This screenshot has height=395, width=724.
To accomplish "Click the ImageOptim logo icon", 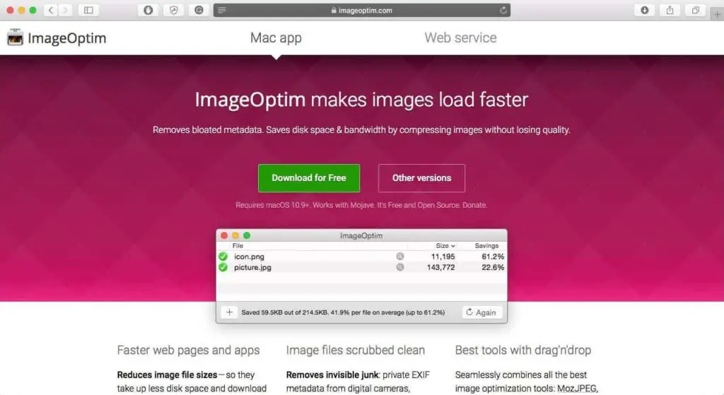I will 15,37.
